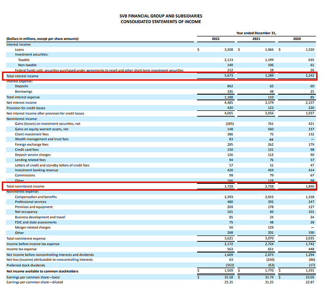Click the 2022 basic EPS value 25.58
The image size is (323, 289).
pyautogui.click(x=229, y=277)
